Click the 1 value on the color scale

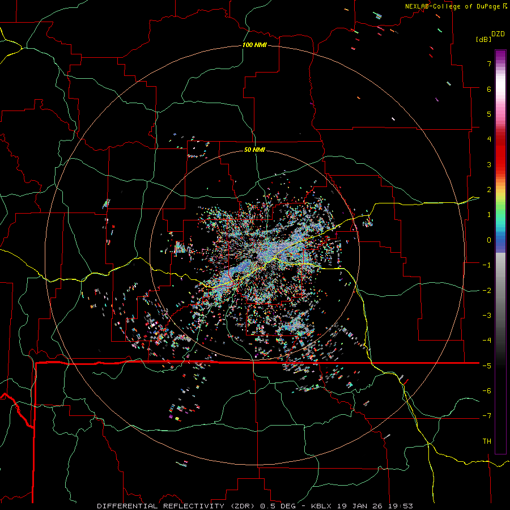coord(489,215)
